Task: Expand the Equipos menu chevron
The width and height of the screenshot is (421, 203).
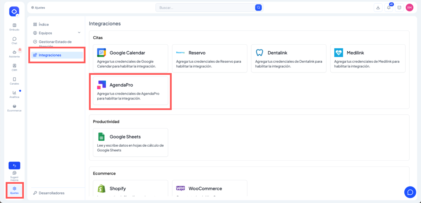Action: [x=79, y=33]
